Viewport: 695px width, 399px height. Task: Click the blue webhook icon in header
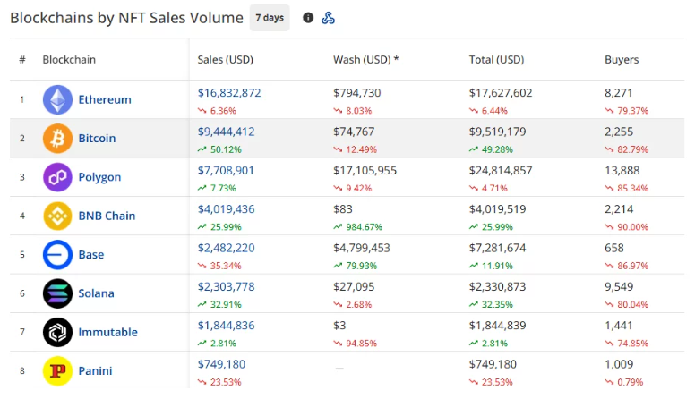328,18
